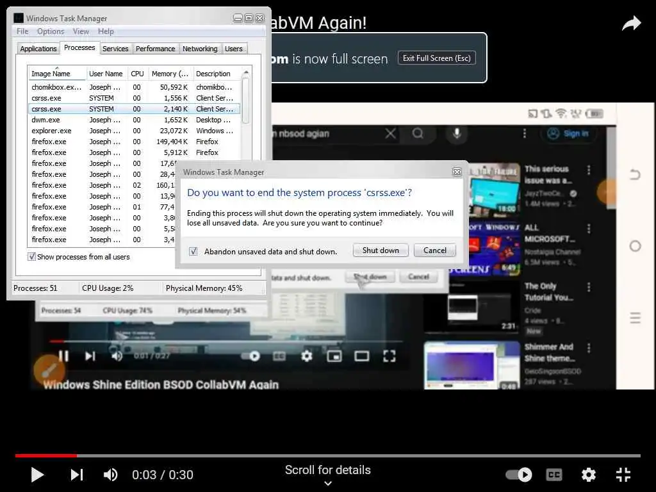Toggle autoplay switch in main player bar
Viewport: 656px width, 492px height.
point(519,475)
